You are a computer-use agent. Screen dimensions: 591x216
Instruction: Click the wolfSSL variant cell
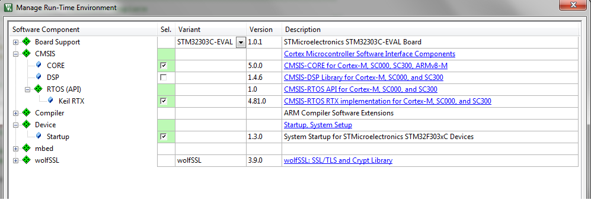210,160
